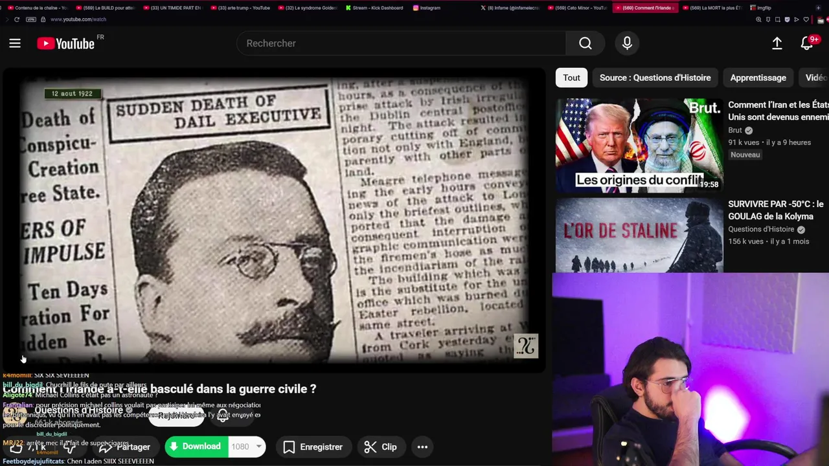829x466 pixels.
Task: Click the search magnifier button
Action: (585, 43)
